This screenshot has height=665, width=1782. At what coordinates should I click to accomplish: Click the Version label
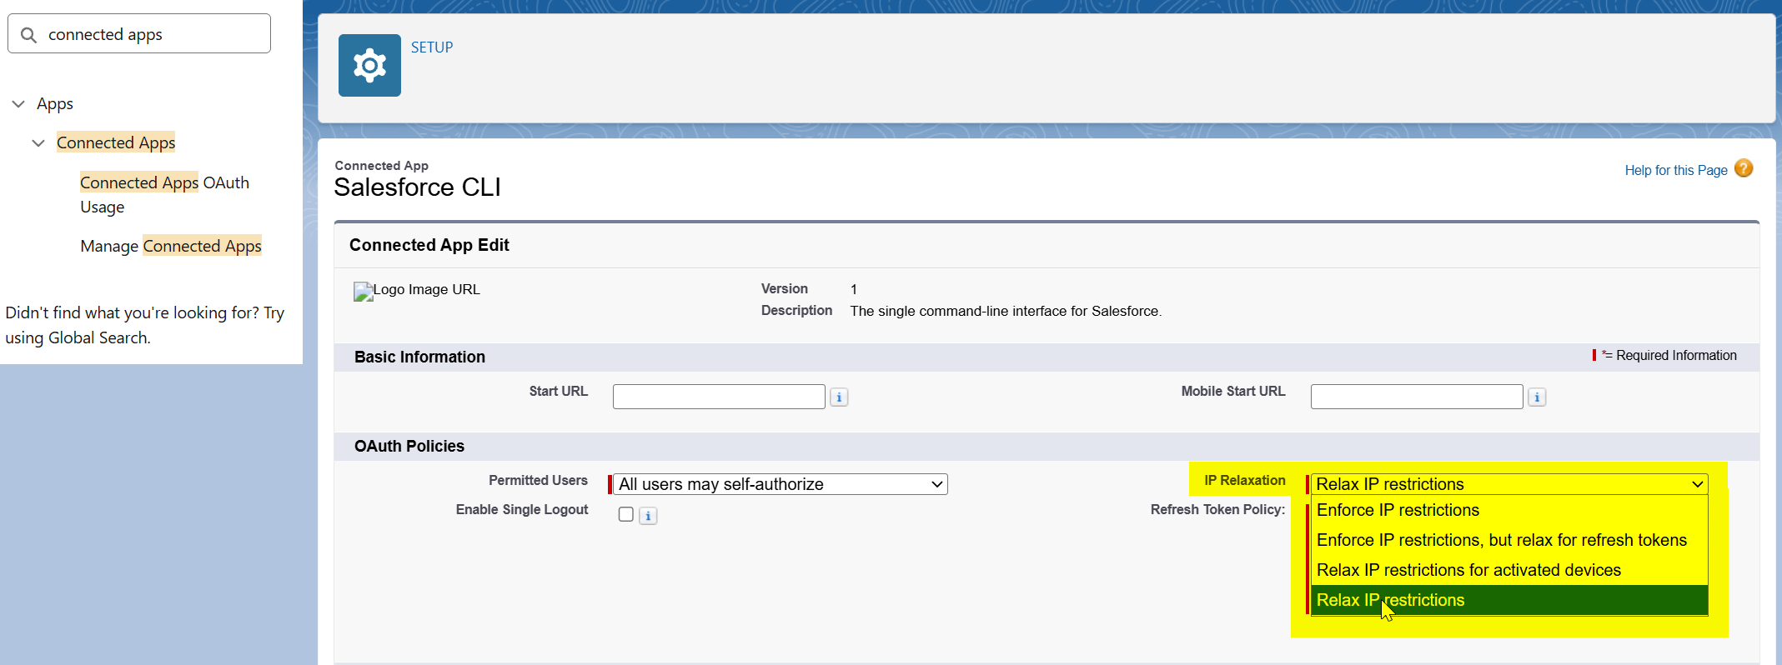[784, 288]
